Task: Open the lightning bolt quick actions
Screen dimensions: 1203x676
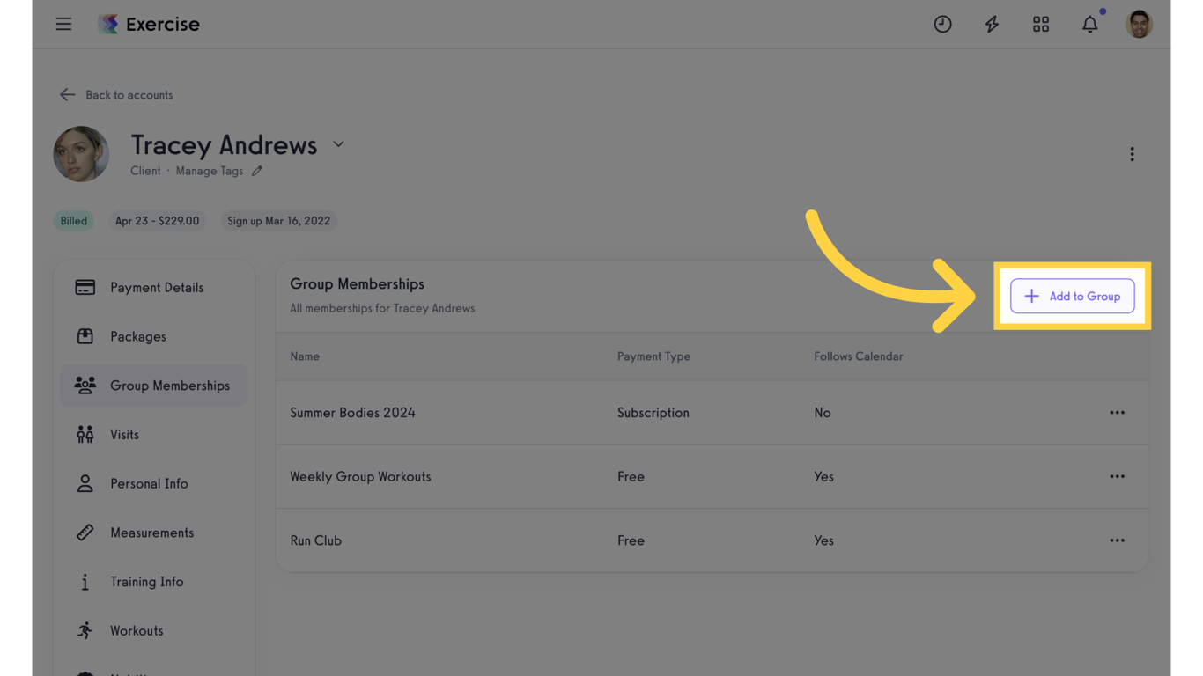Action: tap(992, 24)
